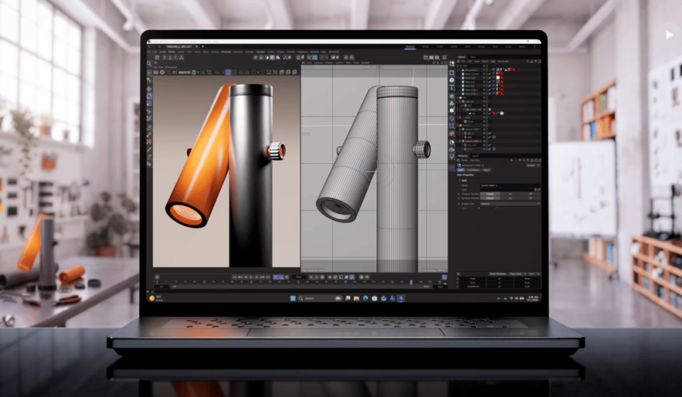
Task: Click the Reset Transform button
Action: pyautogui.click(x=497, y=274)
